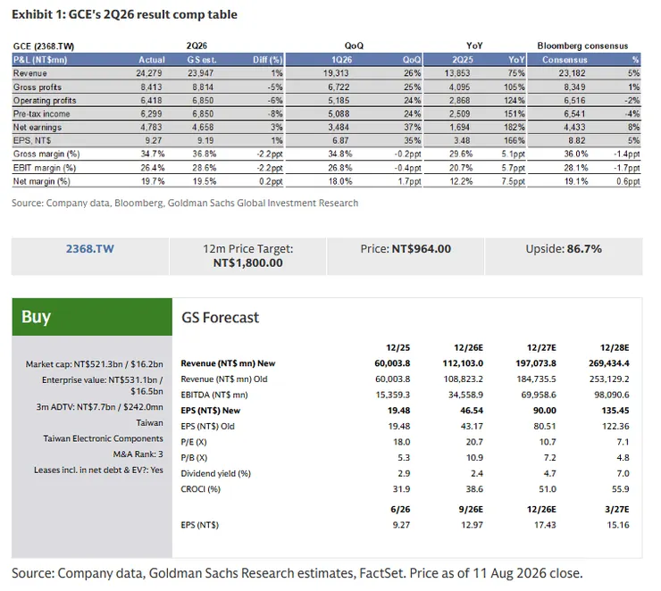Select the 12/26E forecast column header
The height and width of the screenshot is (591, 661).
(468, 348)
